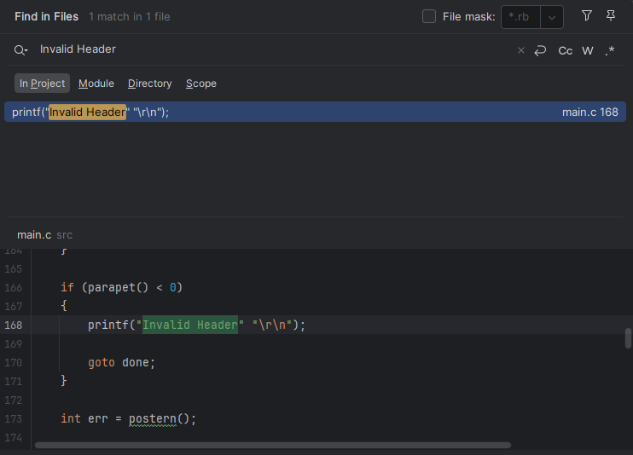Switch to the Module scope tab
The image size is (633, 455).
coord(96,84)
